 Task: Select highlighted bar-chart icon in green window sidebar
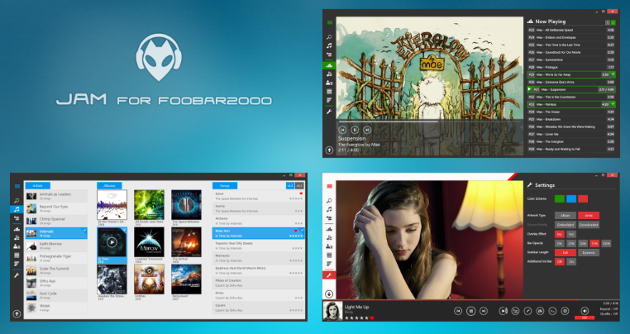pyautogui.click(x=329, y=65)
